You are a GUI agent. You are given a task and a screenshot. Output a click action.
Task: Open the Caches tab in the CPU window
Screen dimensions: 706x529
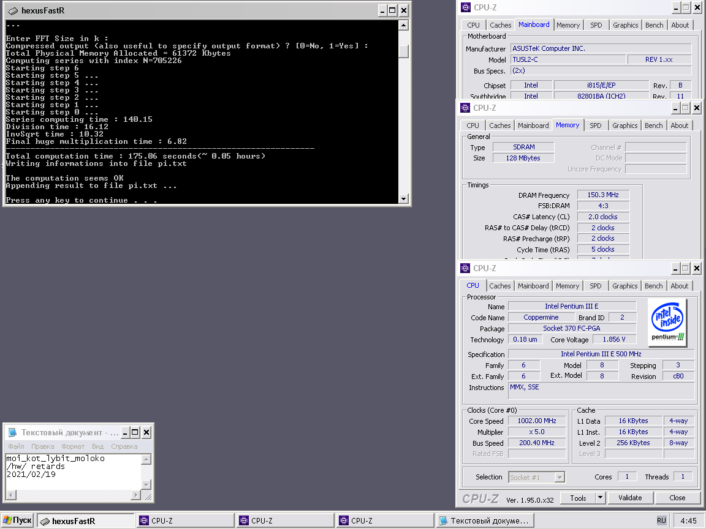(x=500, y=286)
